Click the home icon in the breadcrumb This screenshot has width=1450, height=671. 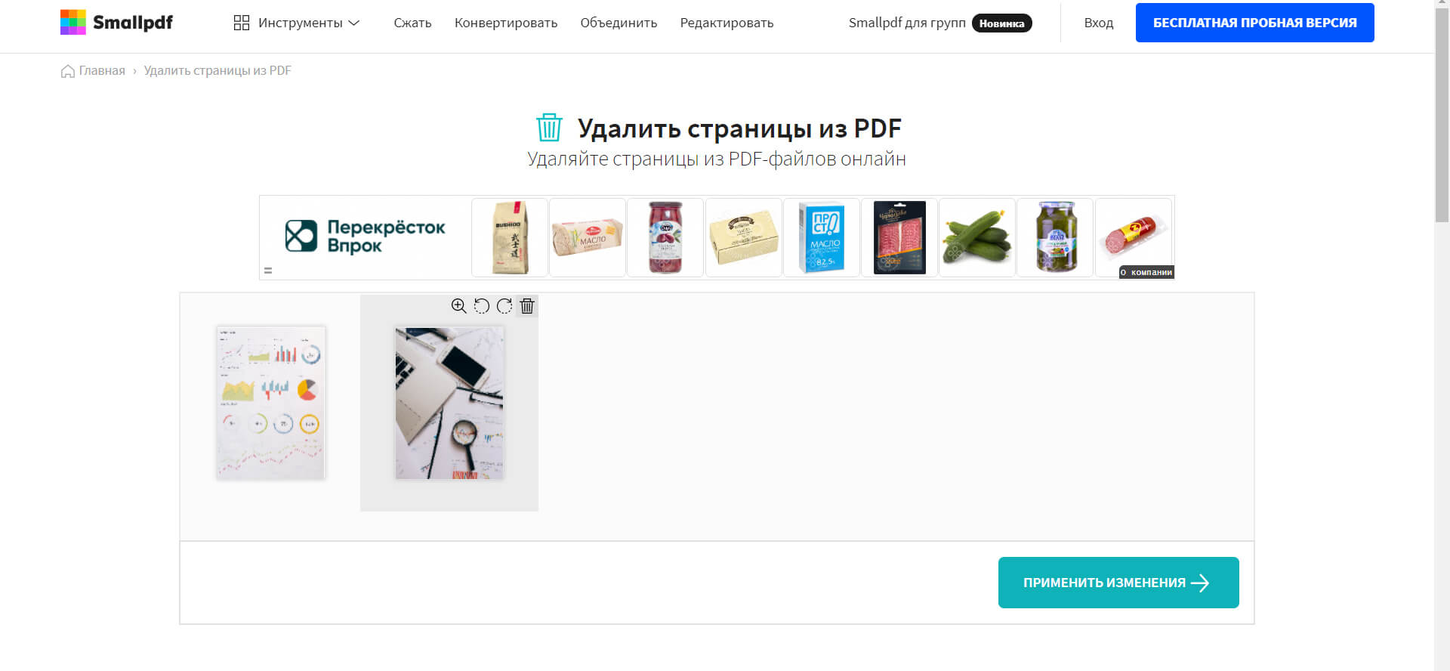(68, 71)
